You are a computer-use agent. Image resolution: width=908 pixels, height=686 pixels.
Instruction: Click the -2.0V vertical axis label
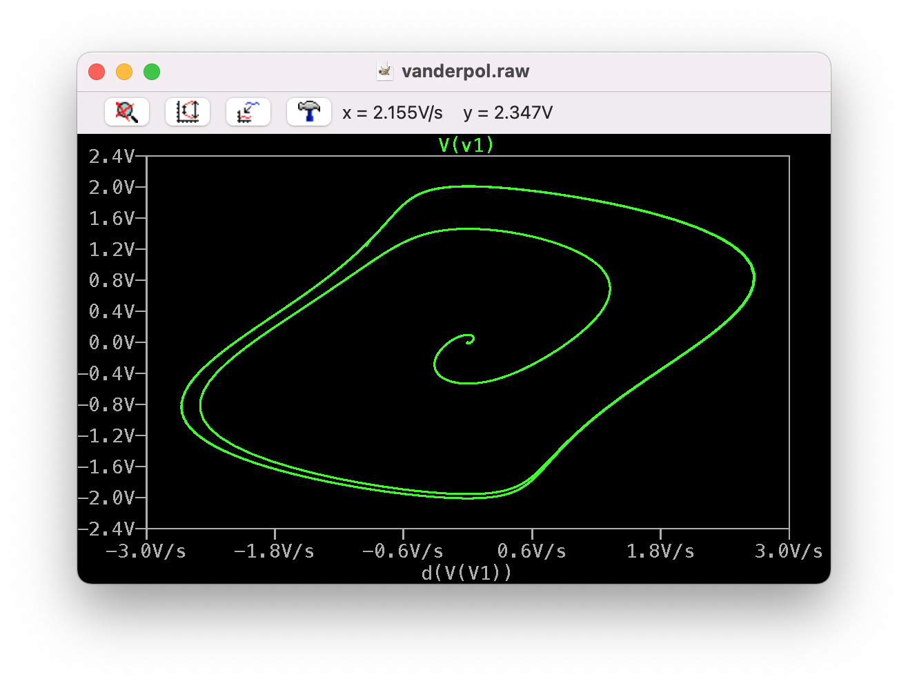coord(106,498)
